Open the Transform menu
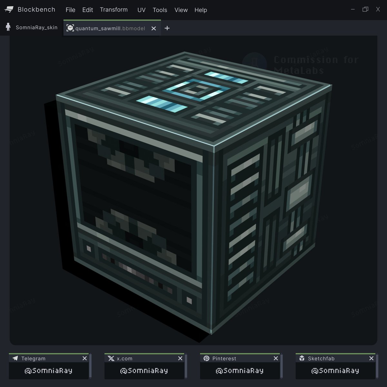Image resolution: width=387 pixels, height=387 pixels. (114, 10)
